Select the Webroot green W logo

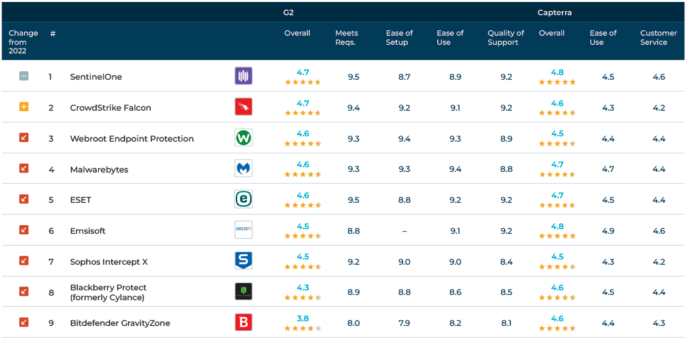coord(243,138)
